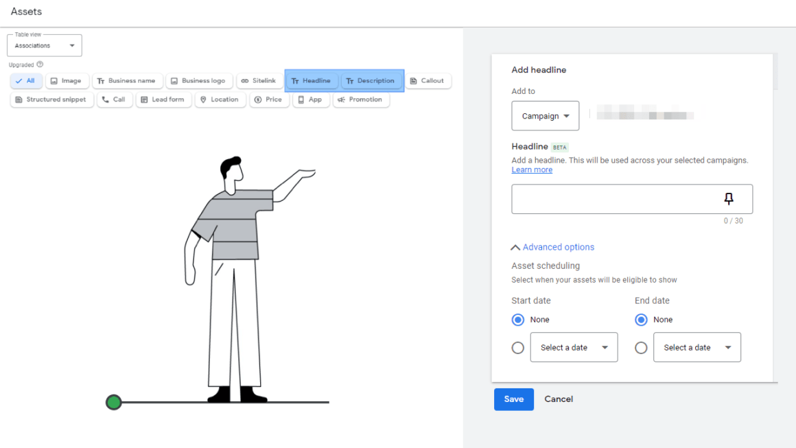Click into the headline text field

coord(632,199)
